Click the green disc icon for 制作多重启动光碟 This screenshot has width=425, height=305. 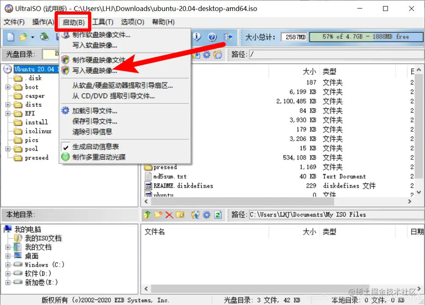[x=65, y=157]
